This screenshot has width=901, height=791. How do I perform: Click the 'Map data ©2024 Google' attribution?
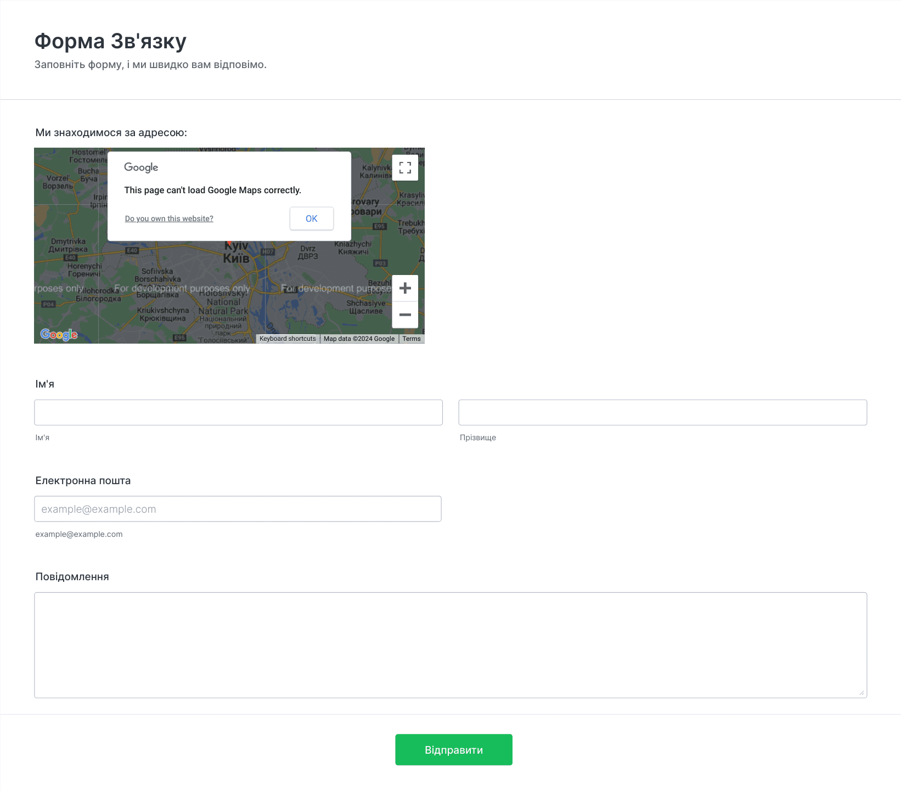click(359, 339)
